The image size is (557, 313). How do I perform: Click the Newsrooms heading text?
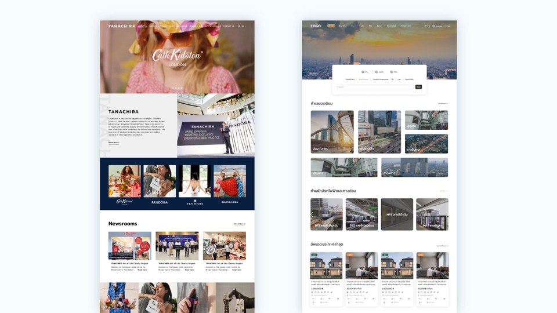122,224
